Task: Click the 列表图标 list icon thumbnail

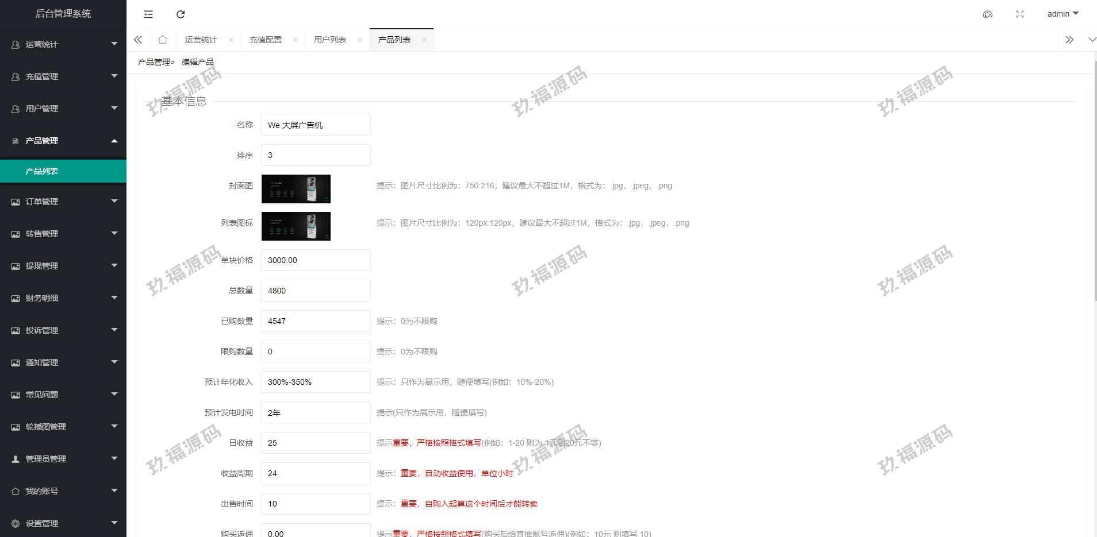Action: 296,226
